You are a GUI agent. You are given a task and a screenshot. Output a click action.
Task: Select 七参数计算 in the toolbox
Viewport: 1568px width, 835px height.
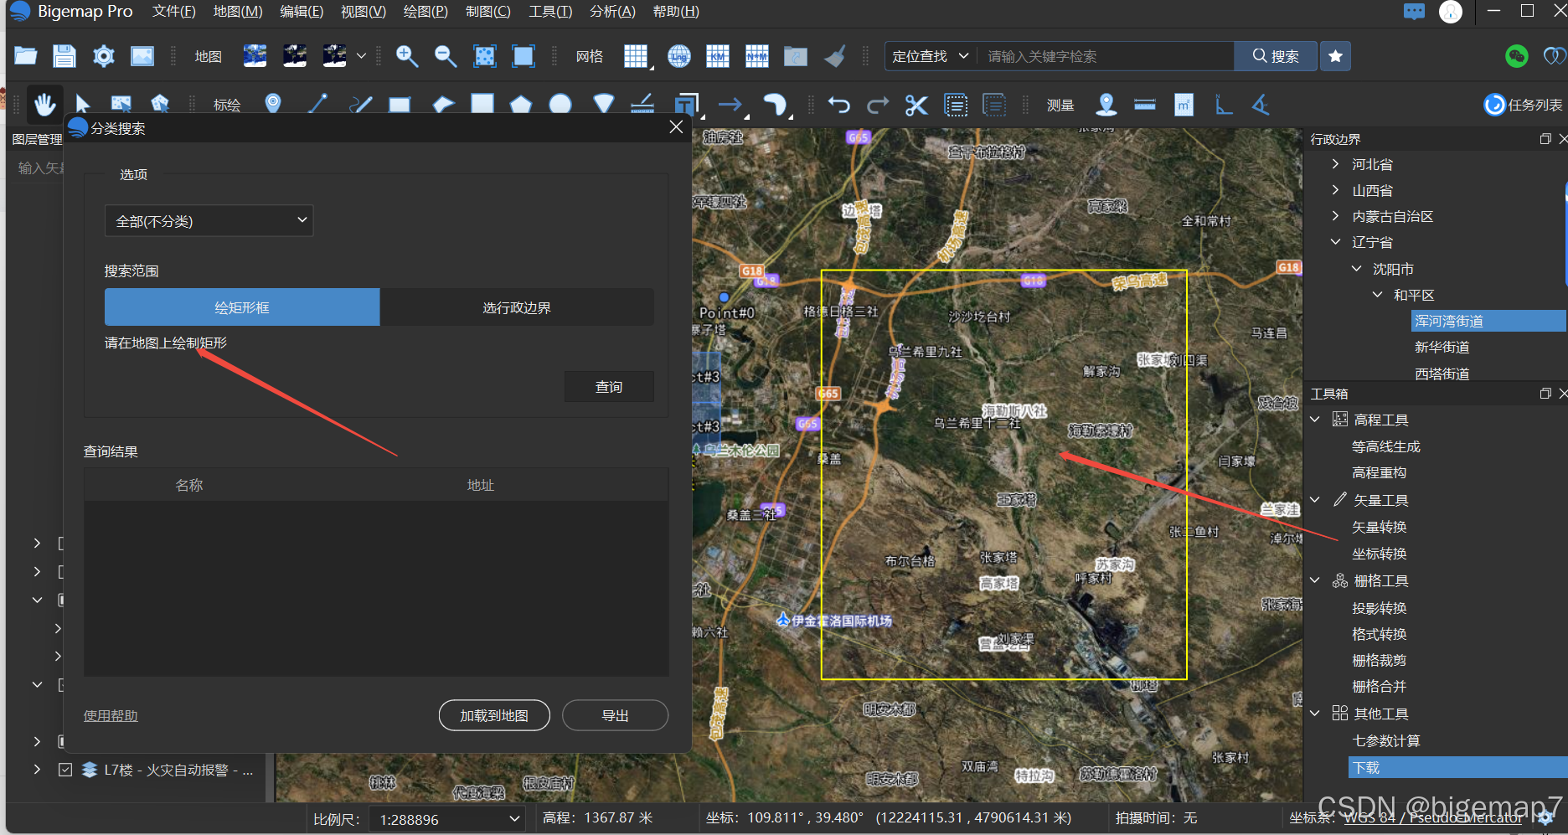[1386, 740]
